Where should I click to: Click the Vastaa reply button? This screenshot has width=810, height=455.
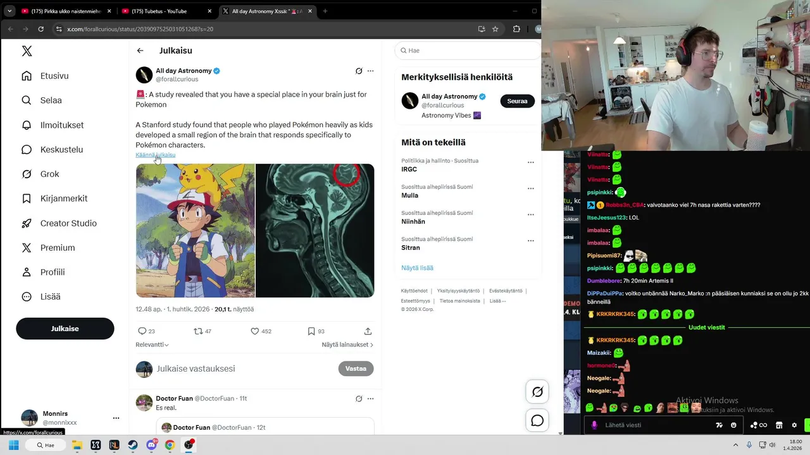pyautogui.click(x=356, y=368)
